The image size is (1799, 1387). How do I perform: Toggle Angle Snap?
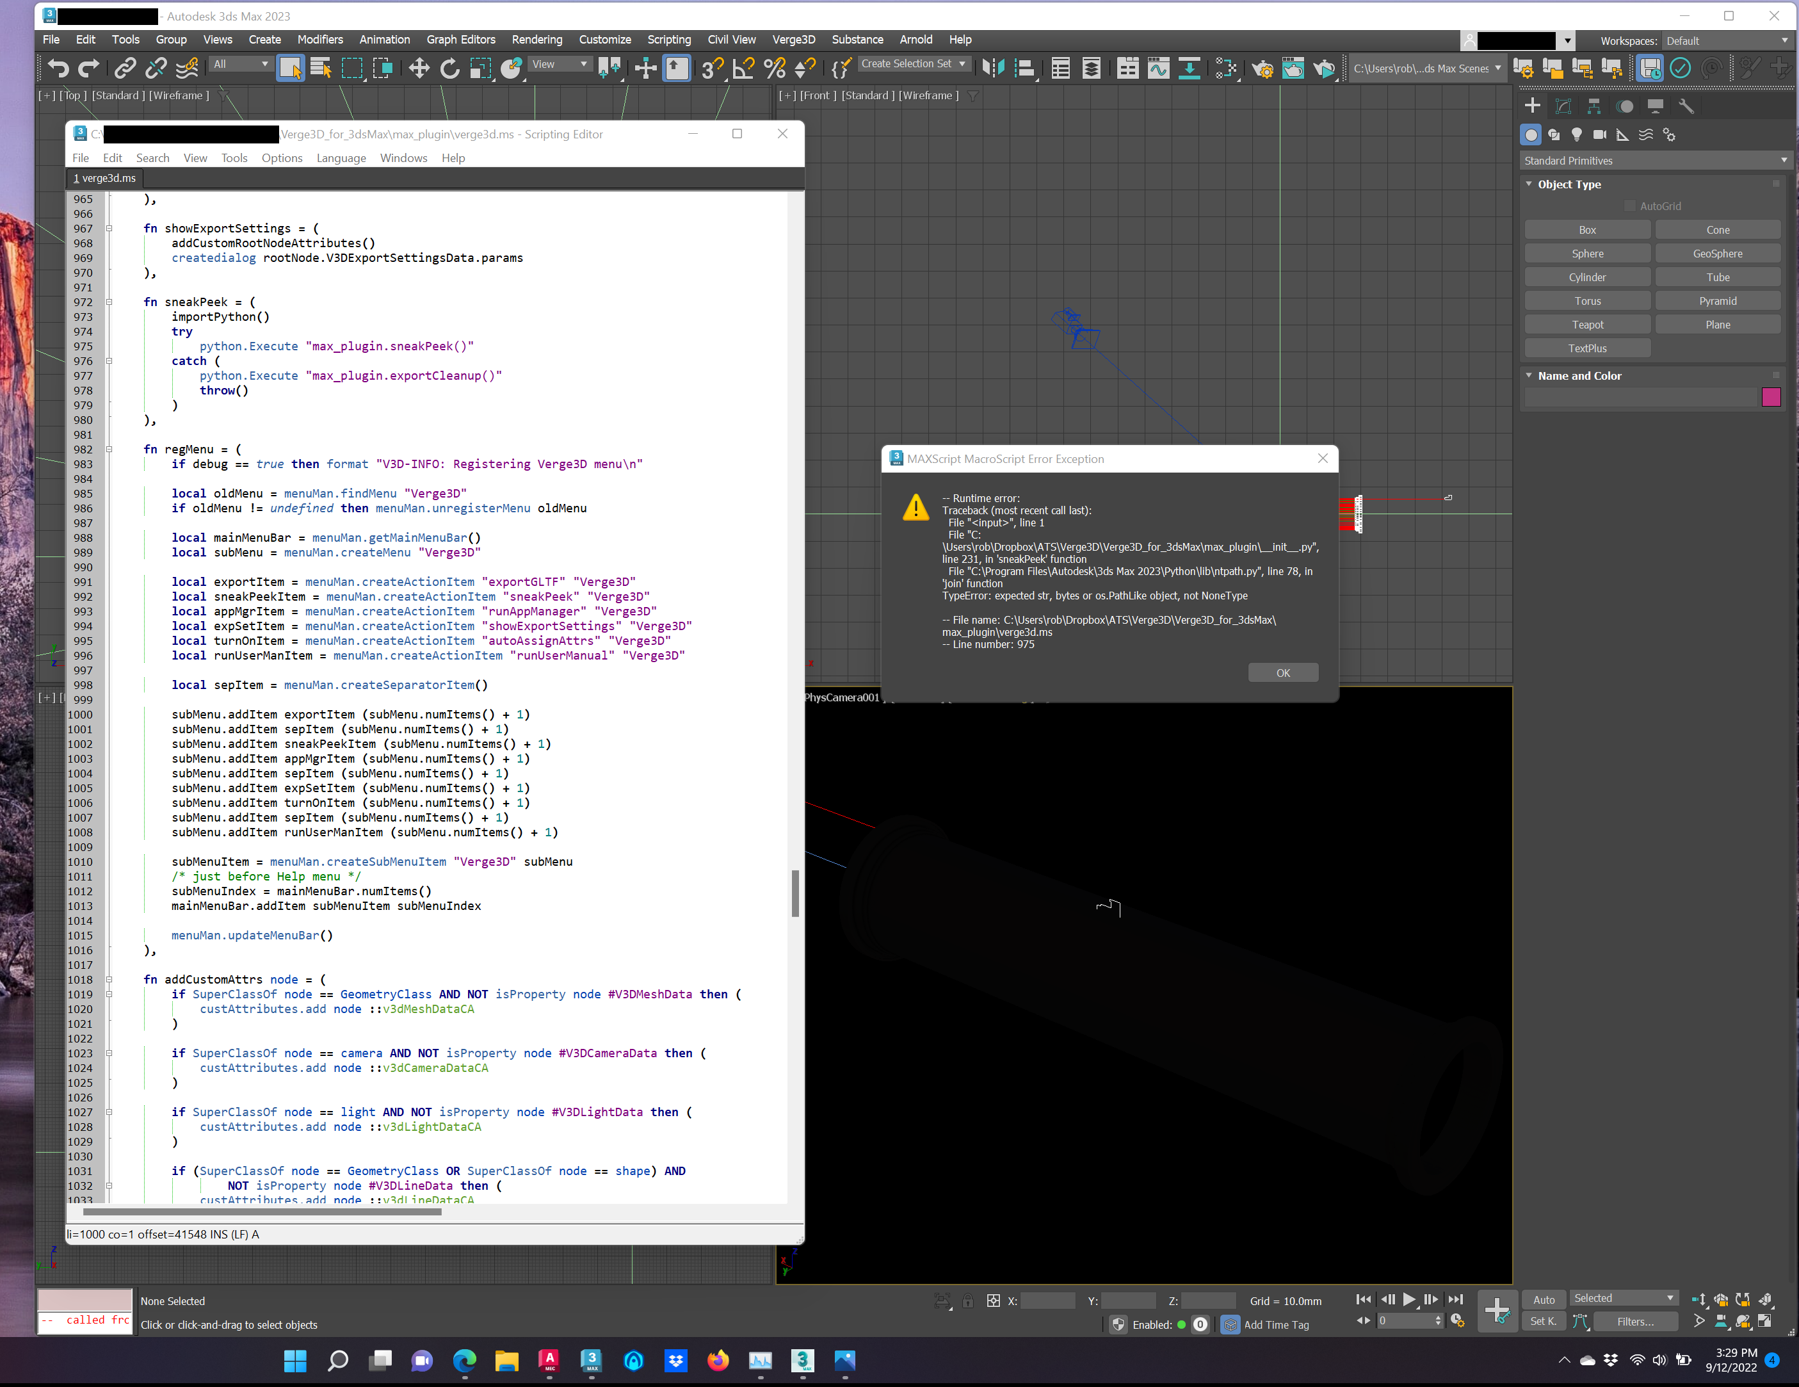click(743, 69)
